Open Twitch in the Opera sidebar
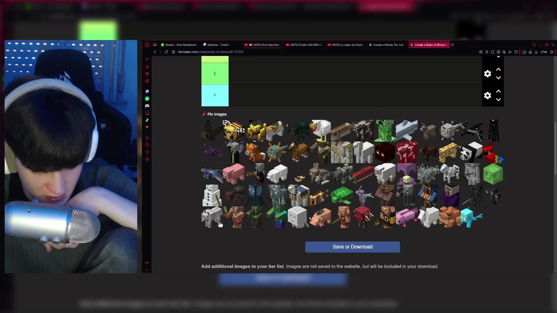 [x=147, y=92]
